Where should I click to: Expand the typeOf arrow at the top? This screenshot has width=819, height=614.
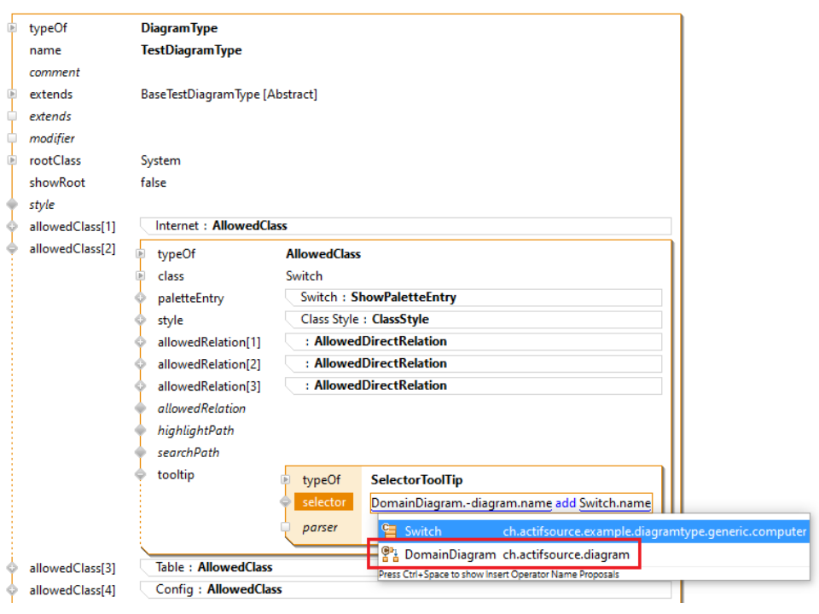click(14, 27)
